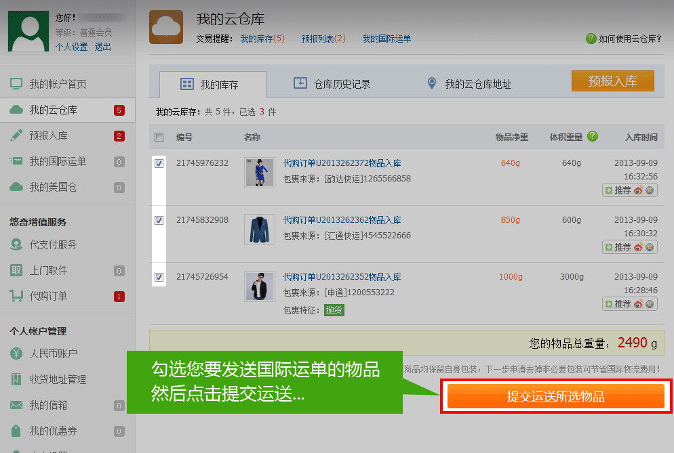674x453 pixels.
Task: Click 提交运送所选物品 button
Action: click(x=556, y=396)
